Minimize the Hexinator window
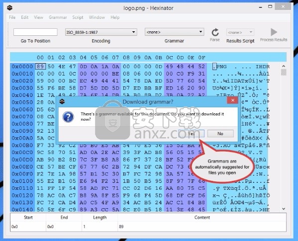Image resolution: width=298 pixels, height=241 pixels. pyautogui.click(x=260, y=7)
